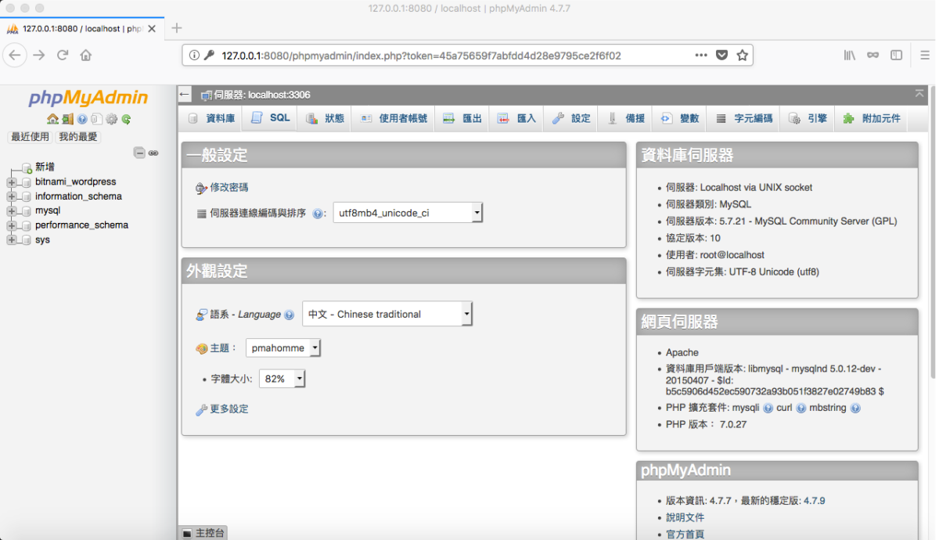Screen dimensions: 939x540
Task: Open page actions three-dots menu
Action: pos(701,55)
